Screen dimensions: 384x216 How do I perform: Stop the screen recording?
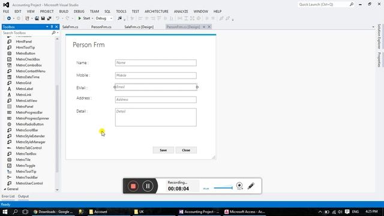pyautogui.click(x=133, y=186)
